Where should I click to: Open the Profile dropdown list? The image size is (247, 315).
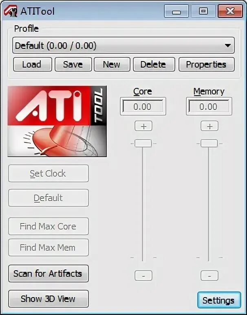coord(227,46)
